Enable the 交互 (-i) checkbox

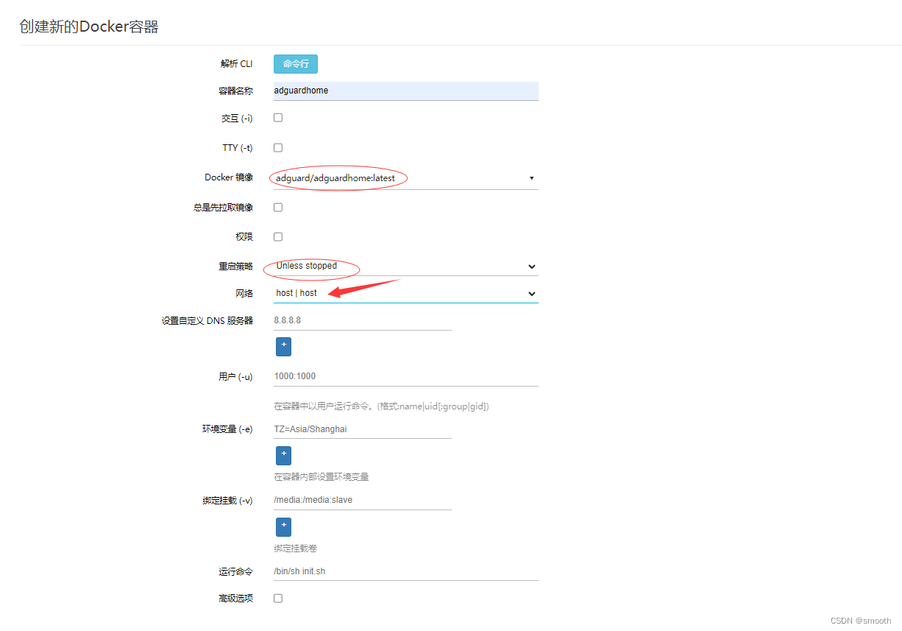278,118
